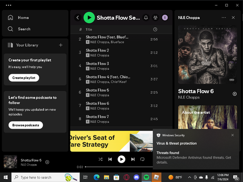
Task: Click Create playlist button
Action: [x=24, y=78]
